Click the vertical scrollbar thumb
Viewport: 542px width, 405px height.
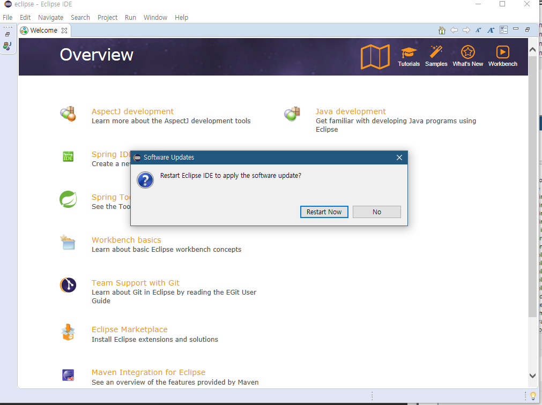[532, 186]
